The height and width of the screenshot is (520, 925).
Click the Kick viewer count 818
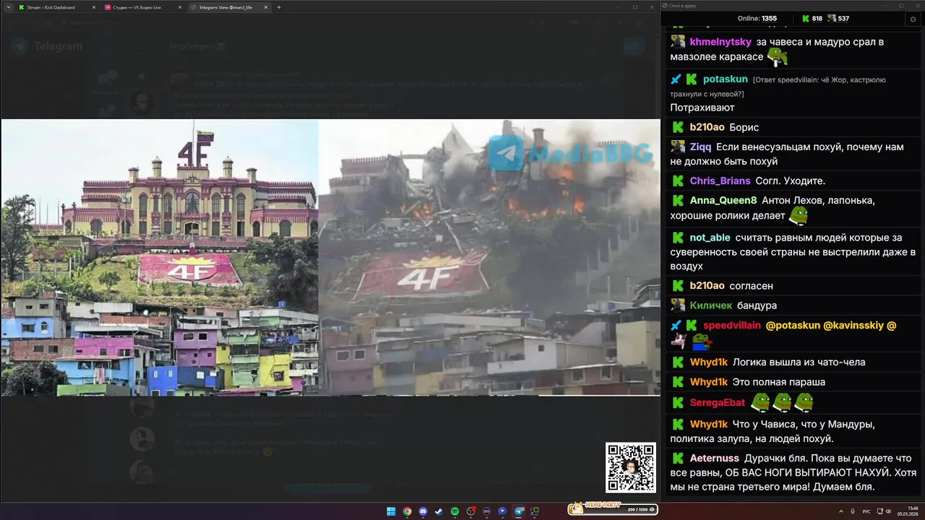click(817, 19)
